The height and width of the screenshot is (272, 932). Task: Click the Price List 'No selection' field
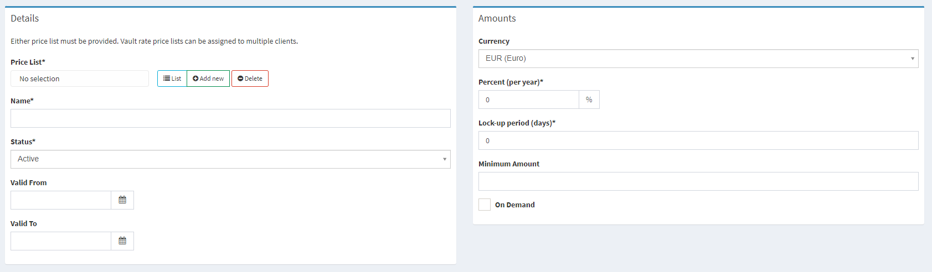point(80,79)
